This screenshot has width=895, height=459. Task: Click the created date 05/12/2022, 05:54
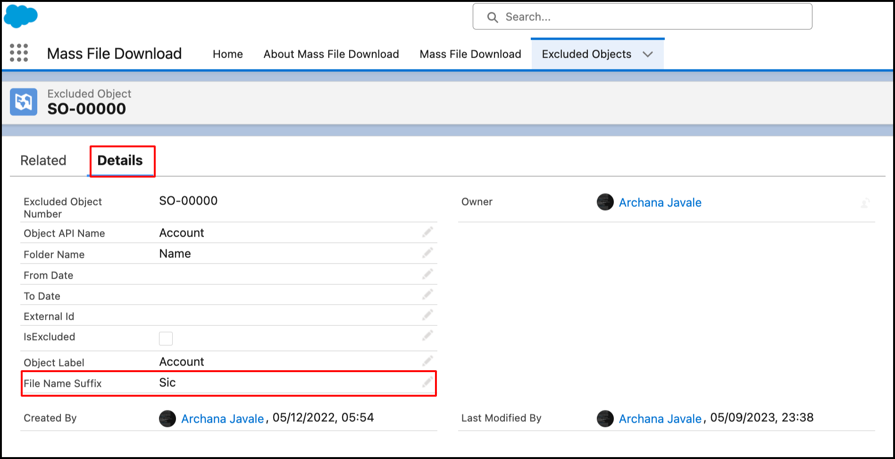click(x=323, y=417)
